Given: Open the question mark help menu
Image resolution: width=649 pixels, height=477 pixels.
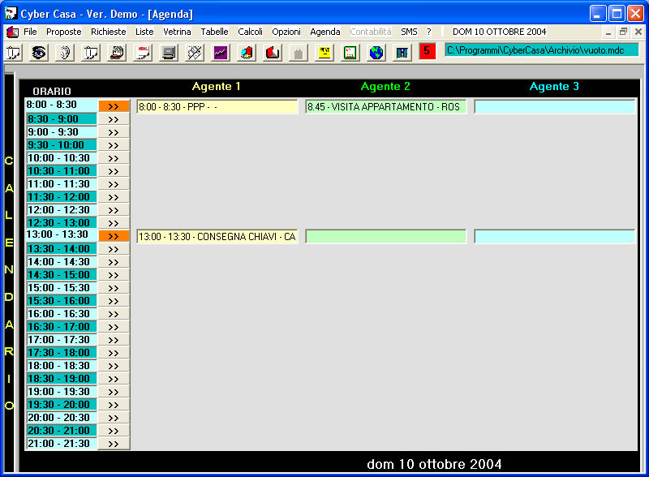Looking at the screenshot, I should tap(429, 32).
